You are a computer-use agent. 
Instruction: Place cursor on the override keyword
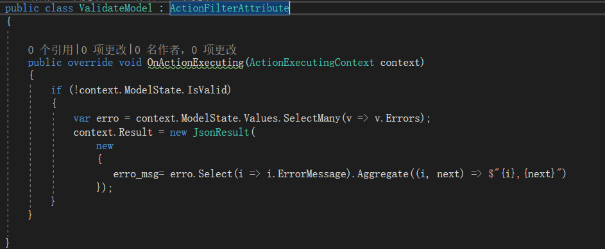click(90, 63)
